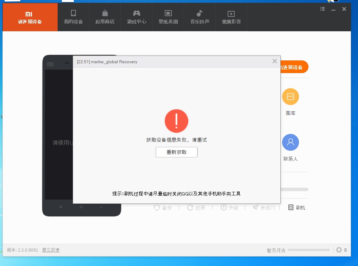Open the main menu list icon in title bar
Image resolution: width=358 pixels, height=266 pixels.
tap(323, 9)
